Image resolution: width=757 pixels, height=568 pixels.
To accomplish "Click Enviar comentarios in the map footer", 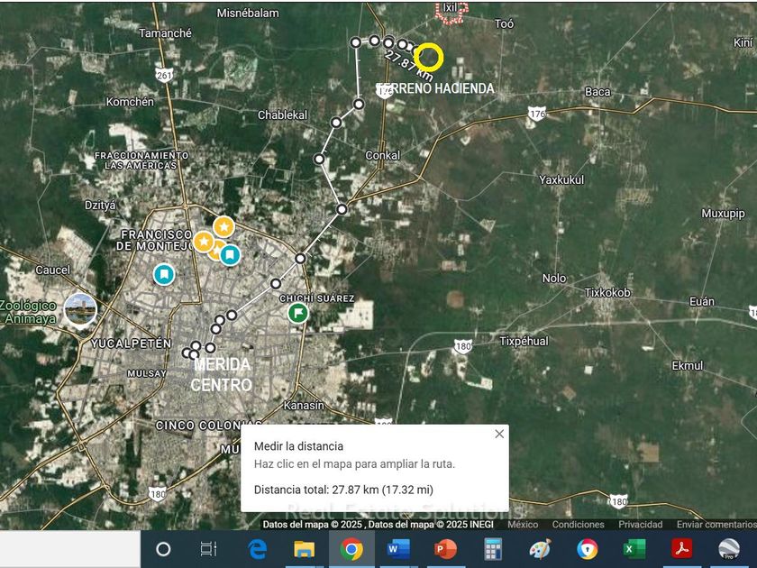I will click(716, 525).
